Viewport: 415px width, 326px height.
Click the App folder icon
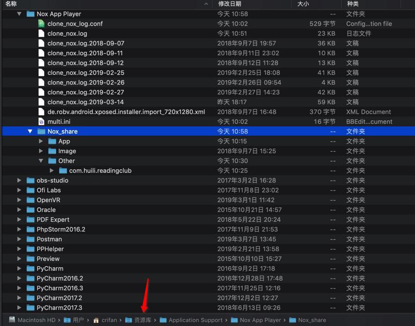(52, 141)
